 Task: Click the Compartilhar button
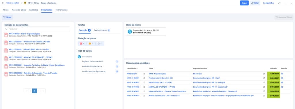(268, 3)
